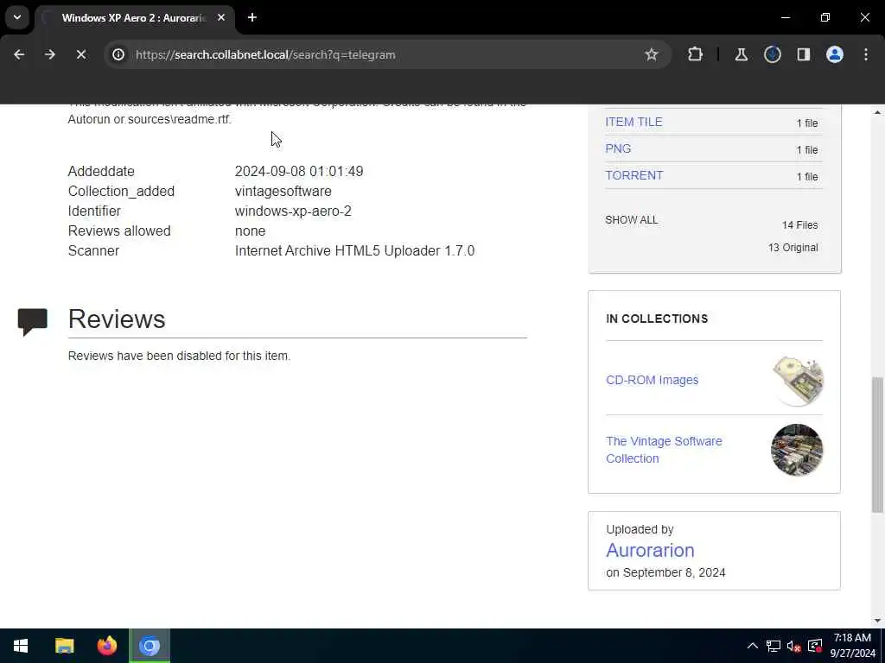Open uploader Aurorarion's profile

650,550
